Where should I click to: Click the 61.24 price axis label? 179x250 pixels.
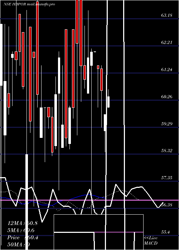[x=167, y=70]
